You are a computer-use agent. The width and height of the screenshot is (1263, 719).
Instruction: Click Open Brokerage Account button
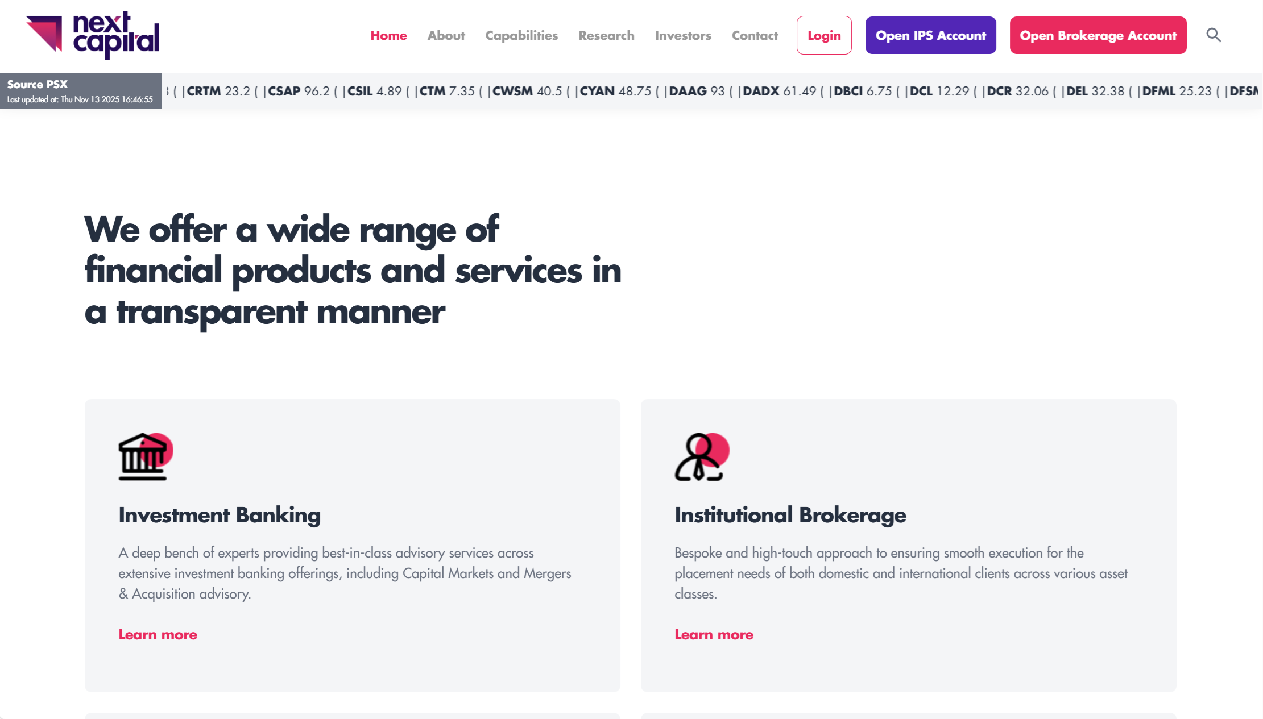point(1098,35)
